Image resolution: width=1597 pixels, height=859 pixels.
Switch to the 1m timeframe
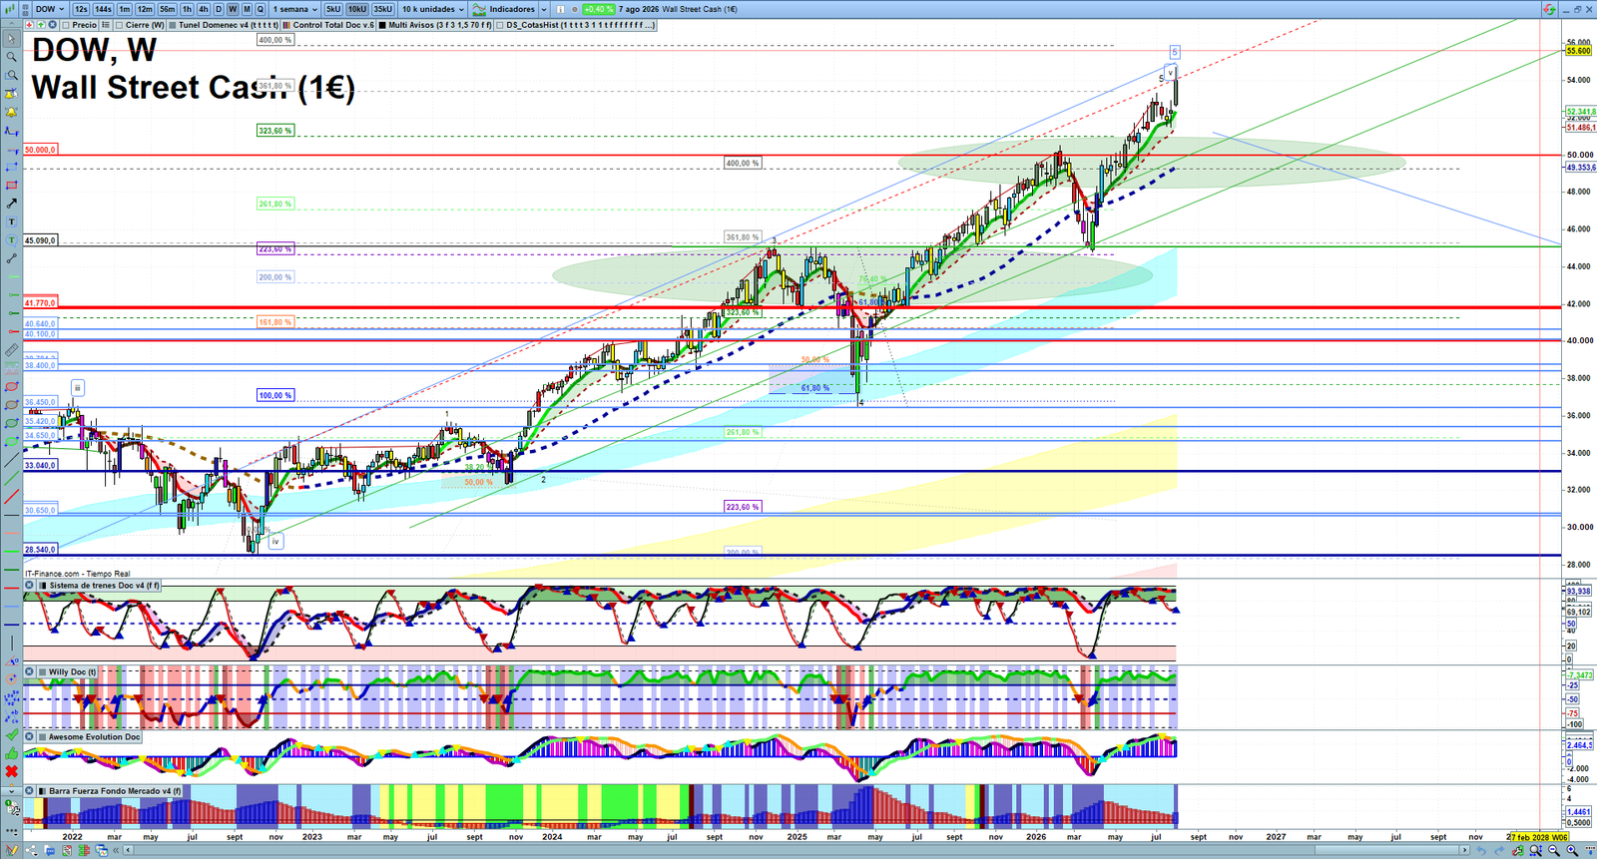(x=125, y=9)
